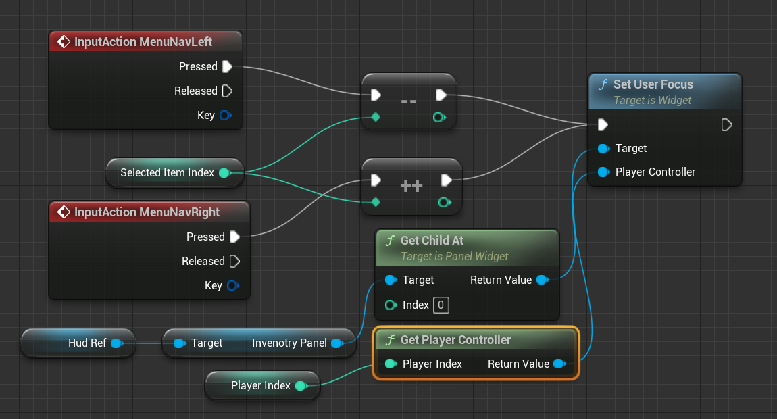Click diamond reference input pin of decrement node

click(376, 117)
